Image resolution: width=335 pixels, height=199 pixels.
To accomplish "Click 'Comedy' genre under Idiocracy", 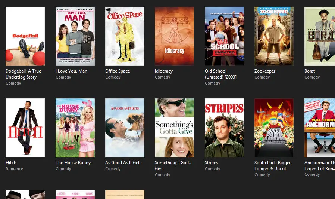I will pos(162,77).
